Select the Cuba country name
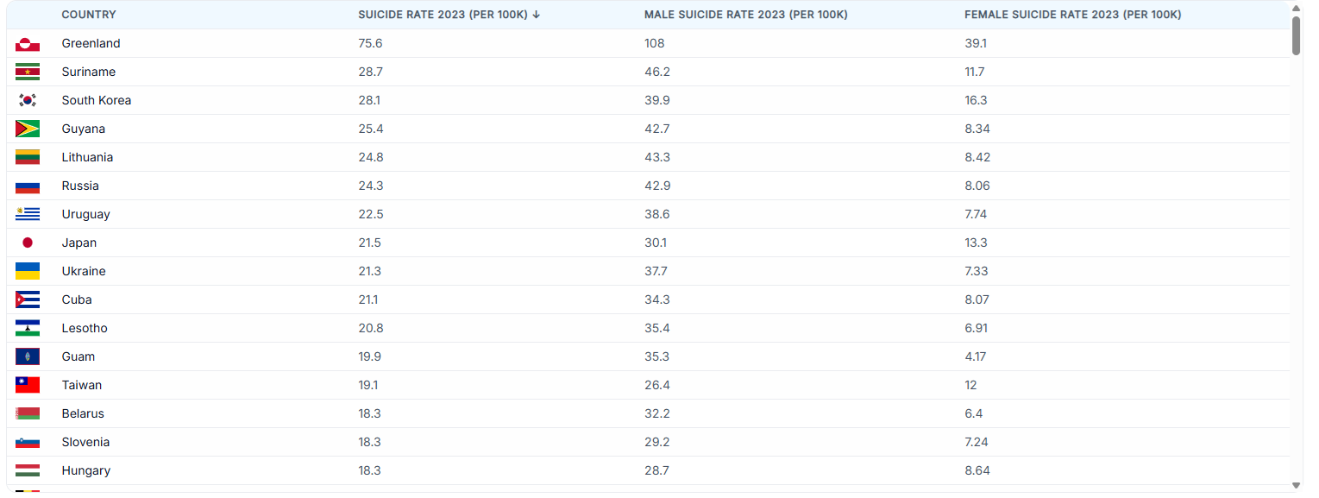Image resolution: width=1319 pixels, height=498 pixels. pos(77,299)
